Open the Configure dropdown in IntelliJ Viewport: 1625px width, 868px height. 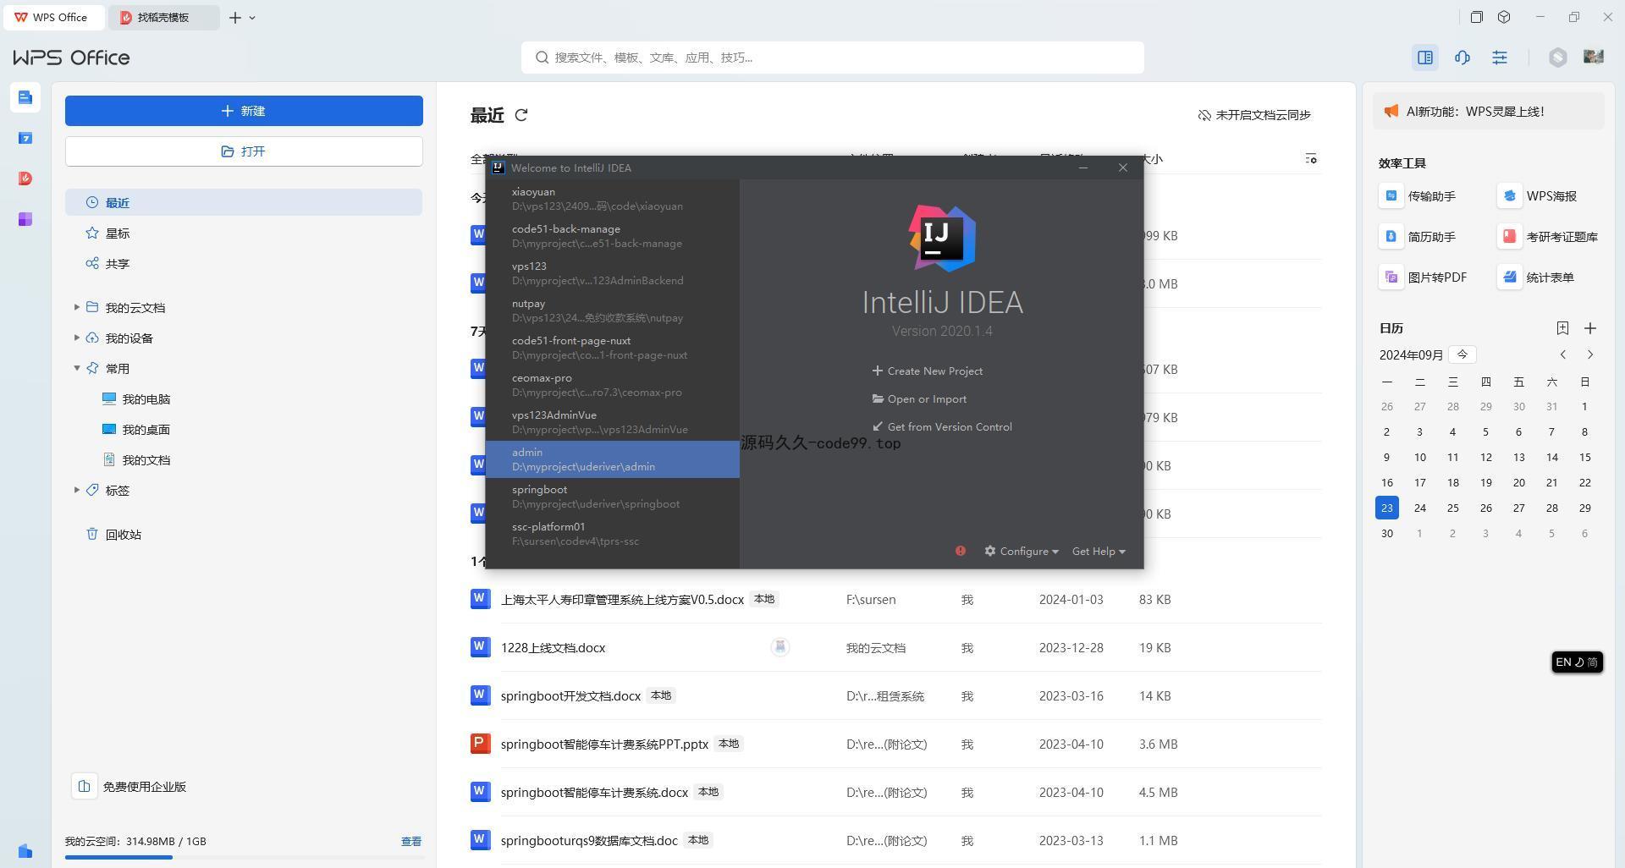pyautogui.click(x=1022, y=551)
